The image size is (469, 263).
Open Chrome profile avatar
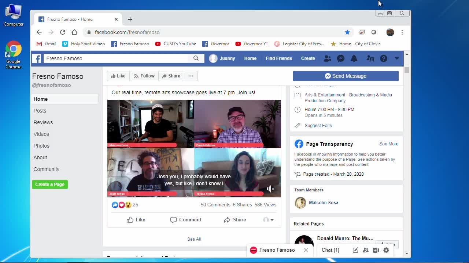pos(390,32)
